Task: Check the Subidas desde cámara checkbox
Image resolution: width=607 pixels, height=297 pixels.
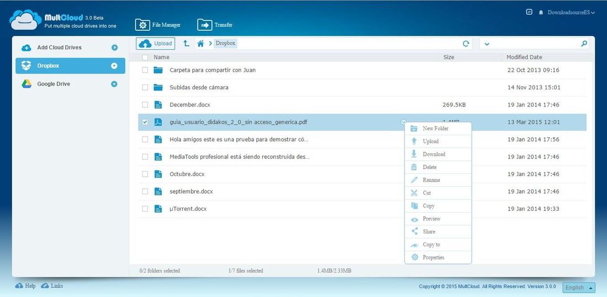Action: 145,88
